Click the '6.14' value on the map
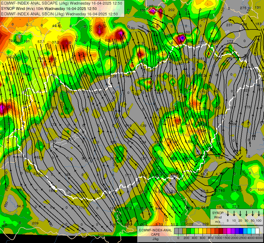264x243 pixels. (x=235, y=190)
